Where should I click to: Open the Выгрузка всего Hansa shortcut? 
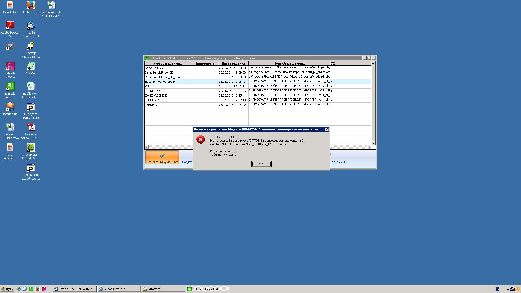[31, 111]
